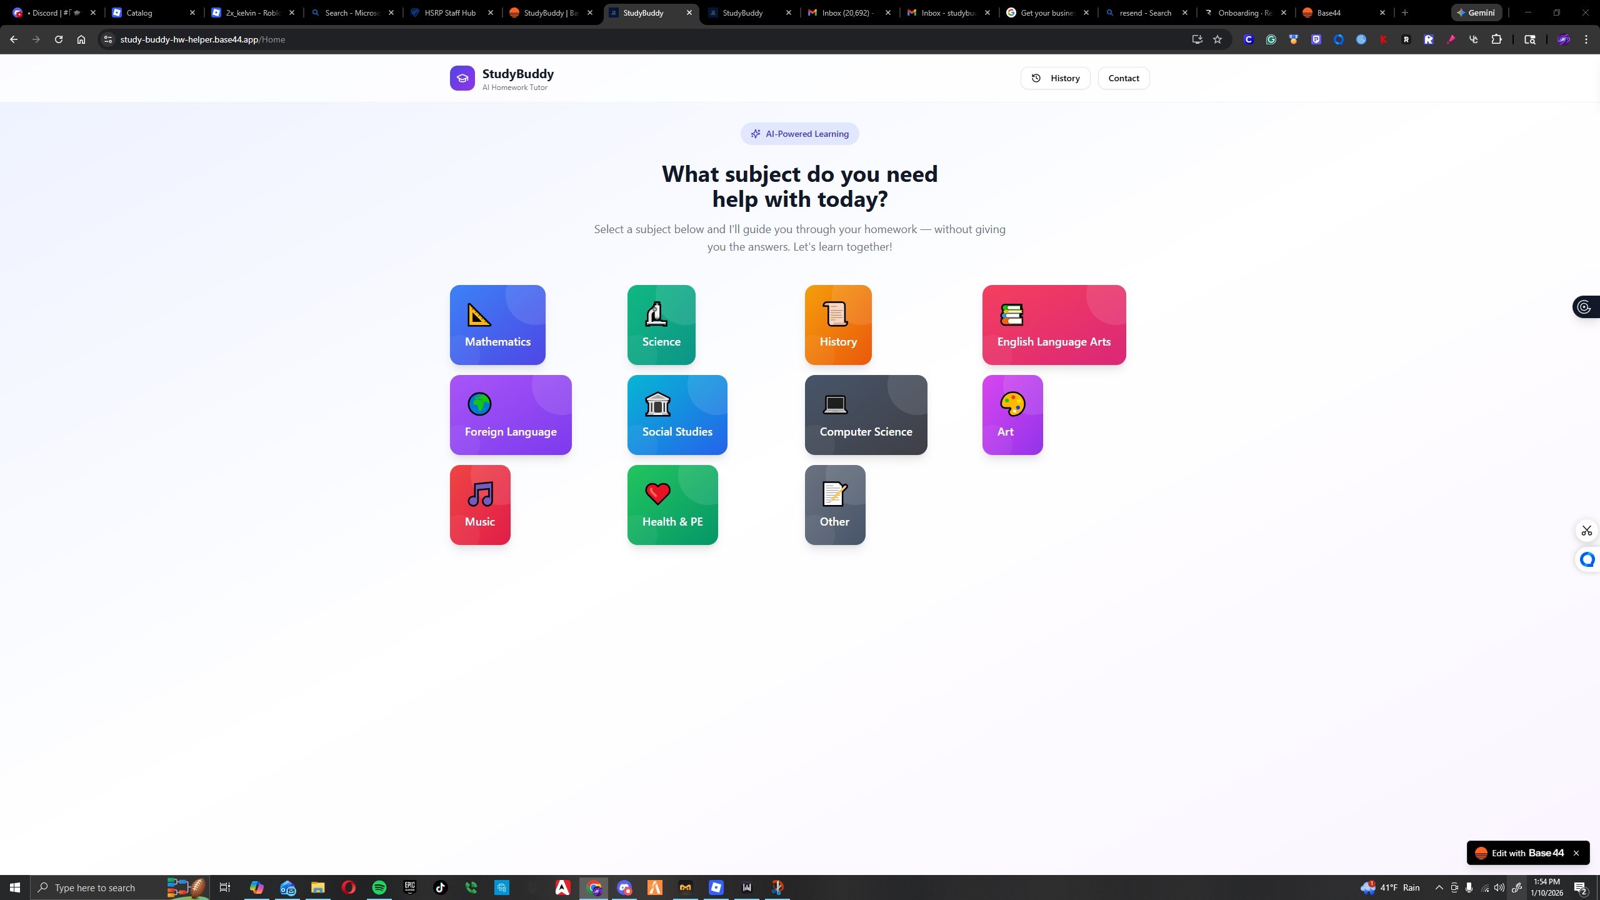Open the Music subject card
This screenshot has height=900, width=1600.
point(480,505)
